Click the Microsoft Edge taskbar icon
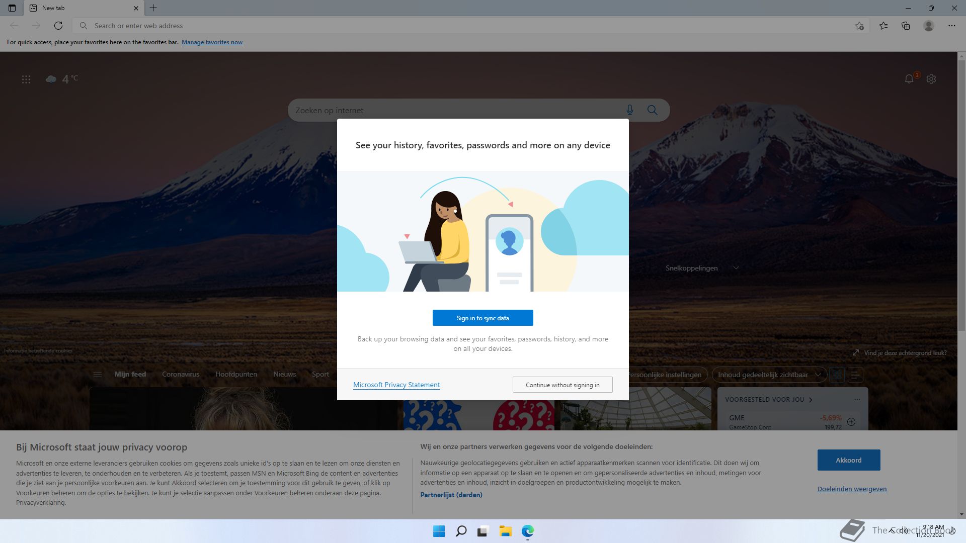 (x=527, y=531)
